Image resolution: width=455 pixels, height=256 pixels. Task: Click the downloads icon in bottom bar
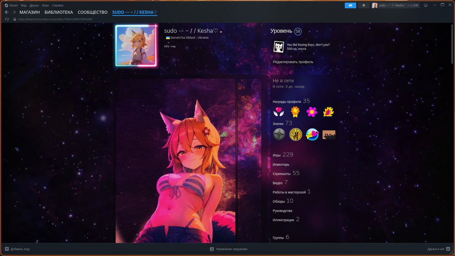[x=212, y=249]
